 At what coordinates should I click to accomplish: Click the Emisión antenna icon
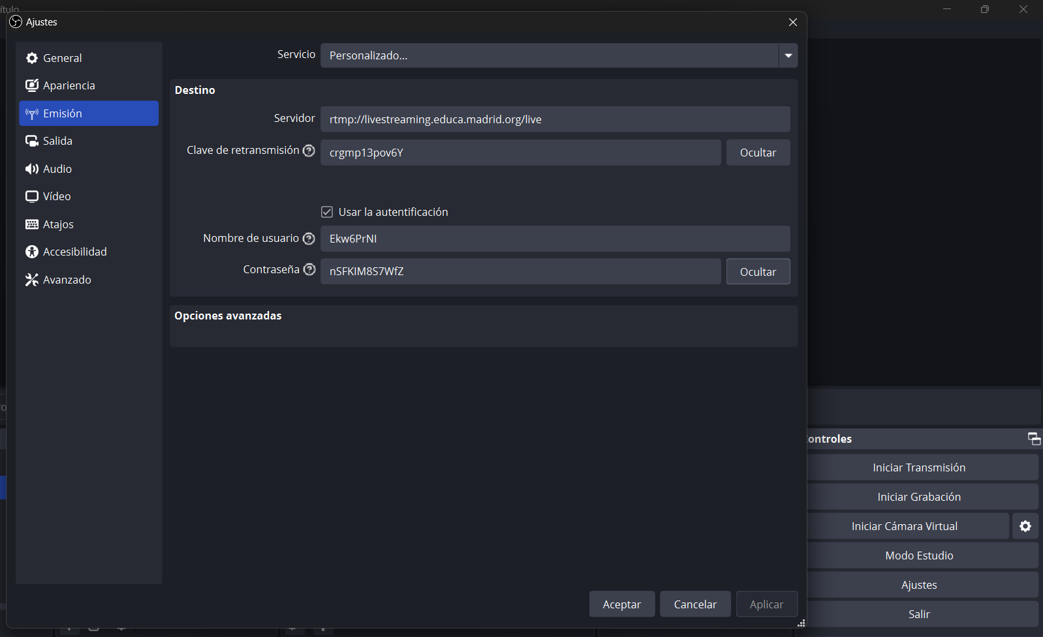pos(31,113)
